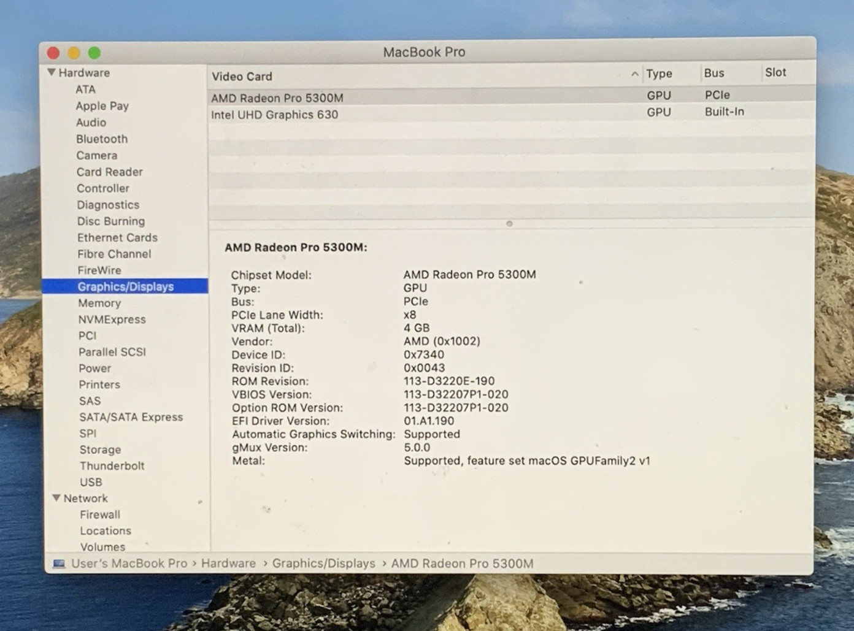Image resolution: width=854 pixels, height=631 pixels.
Task: Select Thunderbolt in the sidebar
Action: point(112,466)
